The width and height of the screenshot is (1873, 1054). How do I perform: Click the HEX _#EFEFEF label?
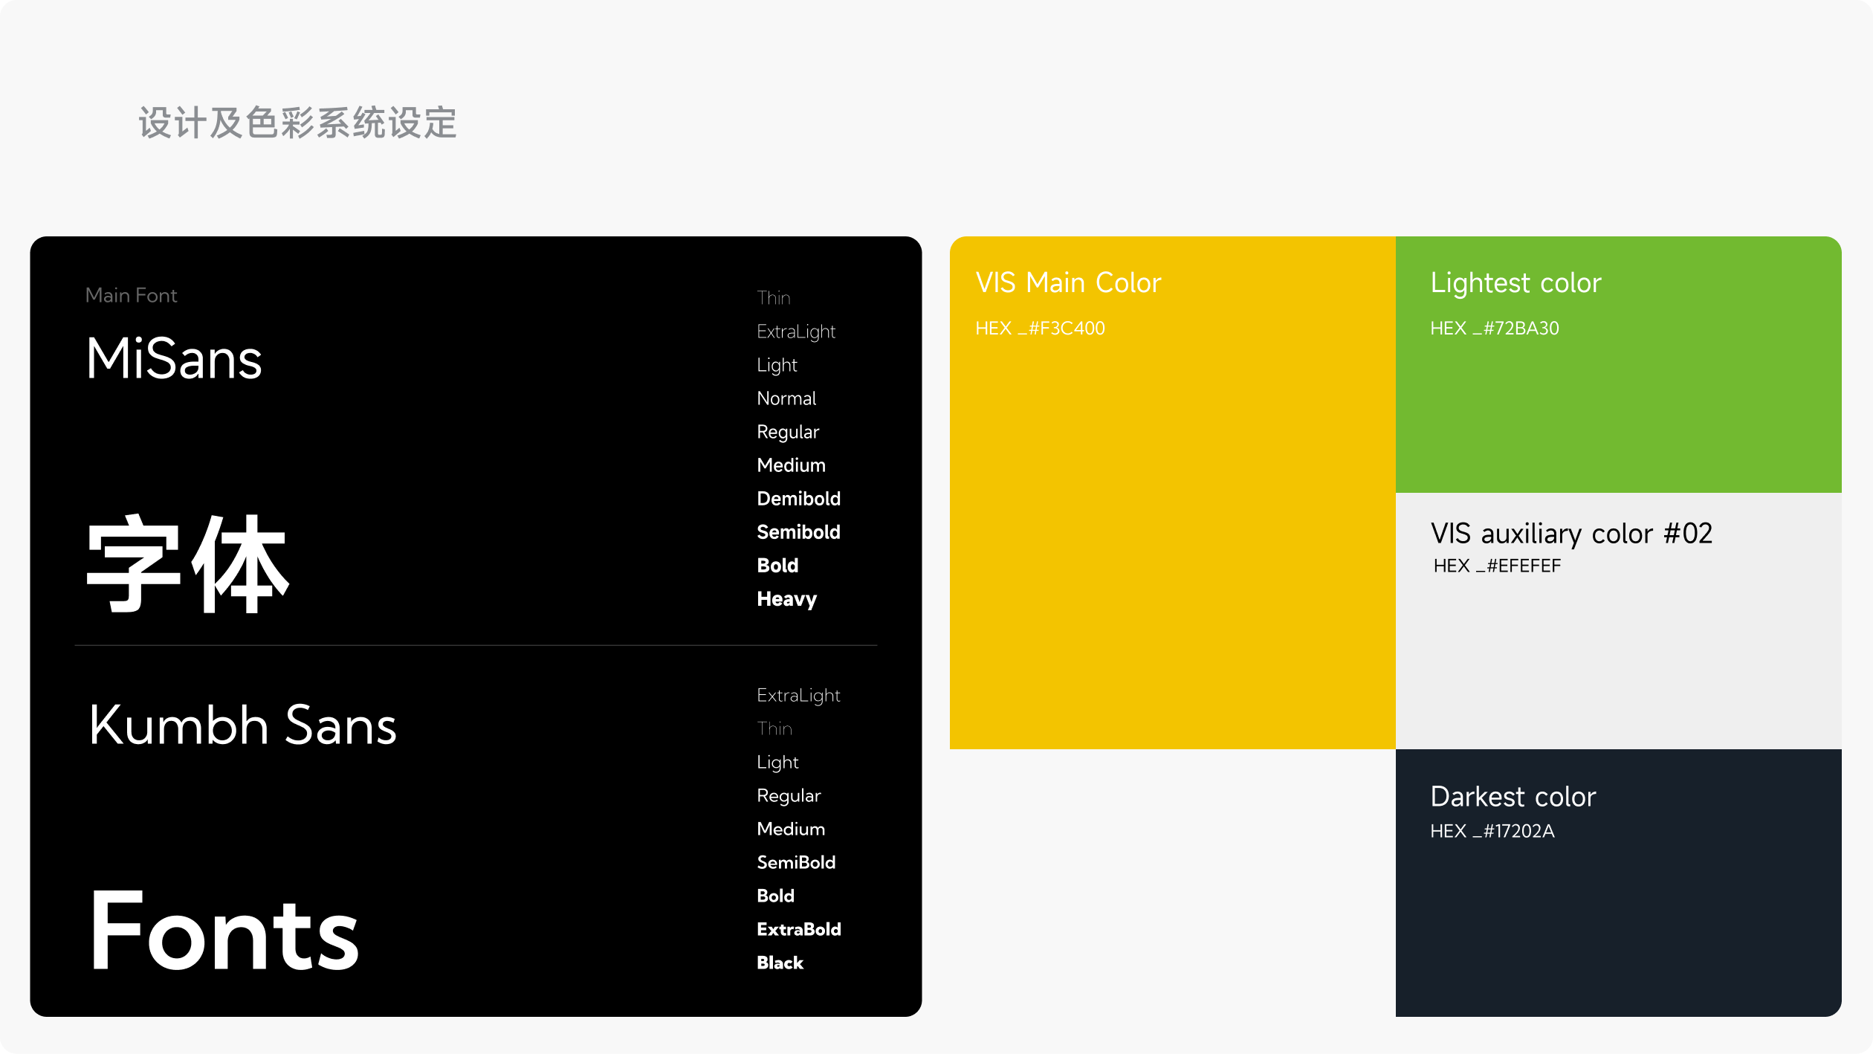(1496, 566)
